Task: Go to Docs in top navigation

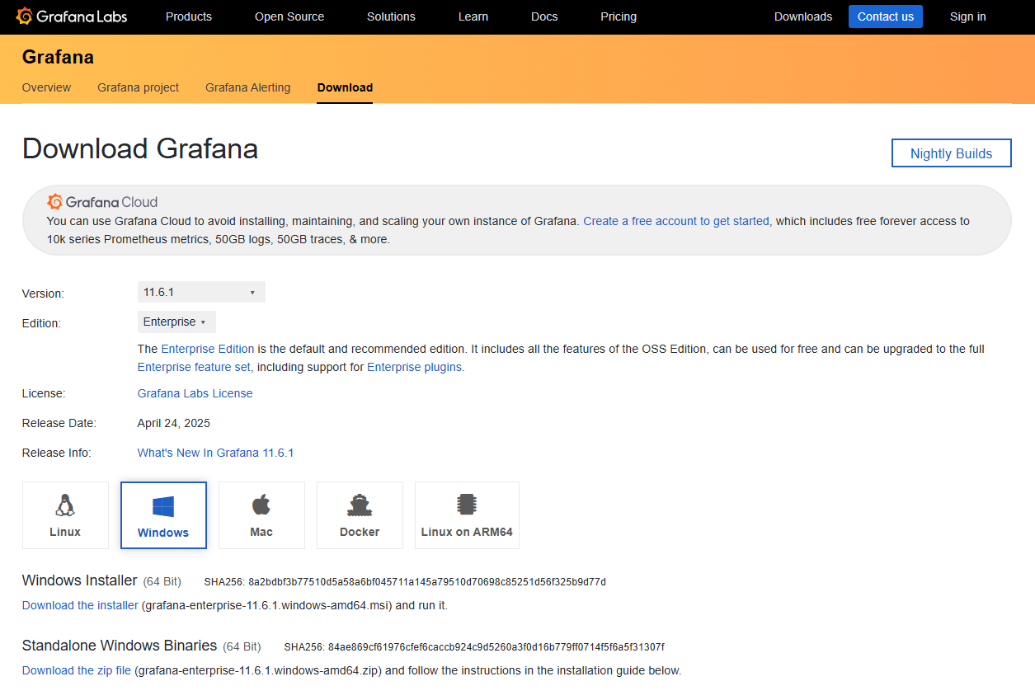Action: pyautogui.click(x=544, y=16)
